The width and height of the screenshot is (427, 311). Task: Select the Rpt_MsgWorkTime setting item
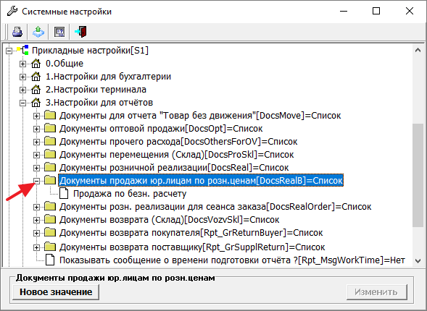click(x=232, y=260)
